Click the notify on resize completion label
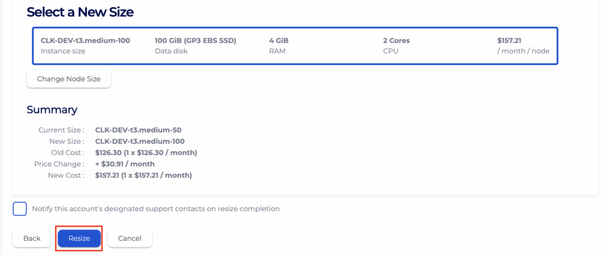606x255 pixels. 156,209
